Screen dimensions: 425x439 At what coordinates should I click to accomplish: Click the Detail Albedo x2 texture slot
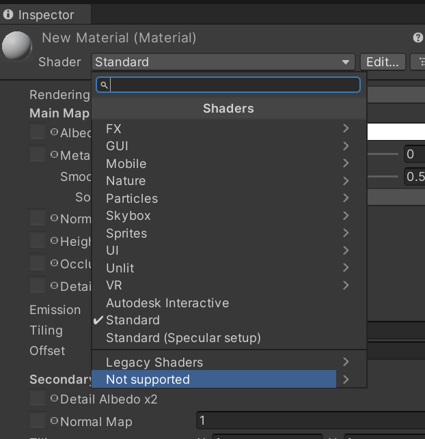(38, 398)
